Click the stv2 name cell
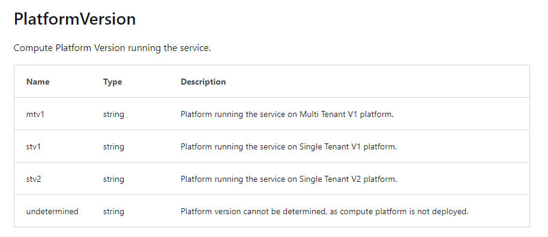The image size is (548, 237). 34,179
